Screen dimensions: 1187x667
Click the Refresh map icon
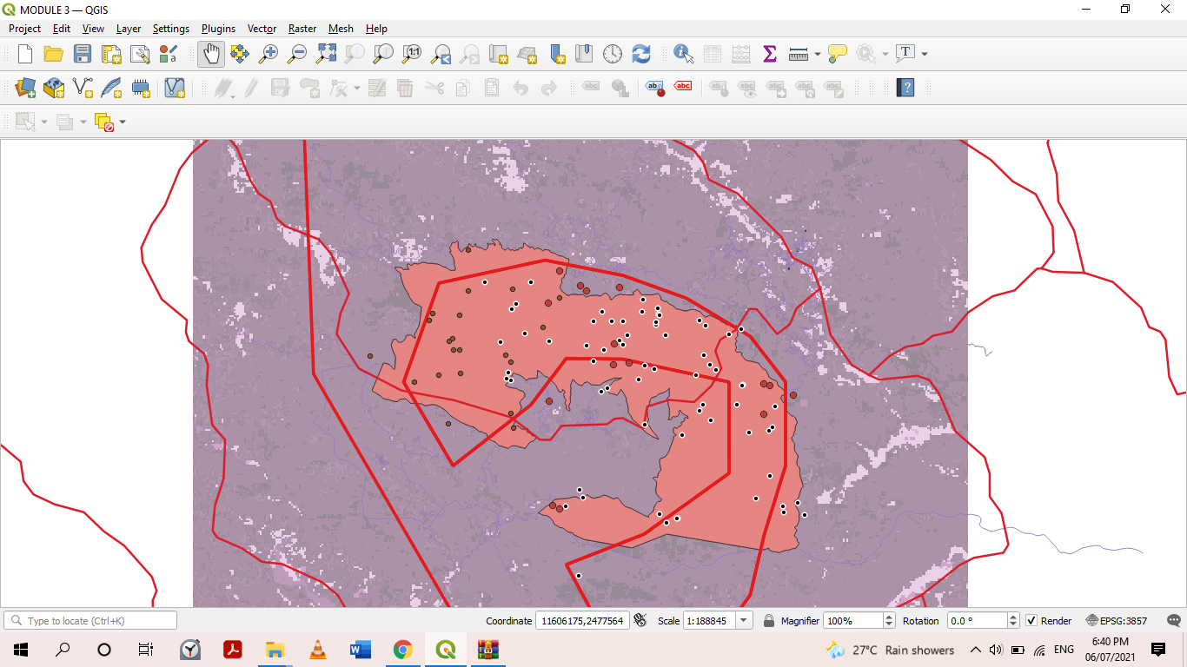click(x=641, y=54)
